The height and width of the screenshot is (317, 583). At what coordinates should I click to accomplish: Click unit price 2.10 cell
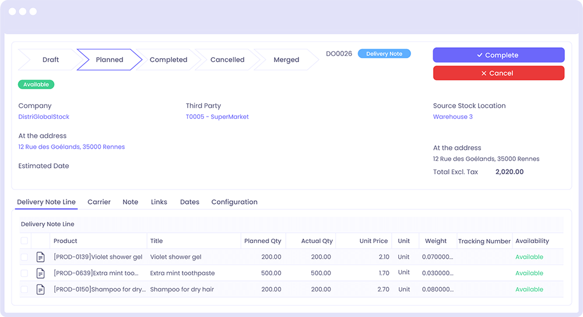pyautogui.click(x=384, y=257)
